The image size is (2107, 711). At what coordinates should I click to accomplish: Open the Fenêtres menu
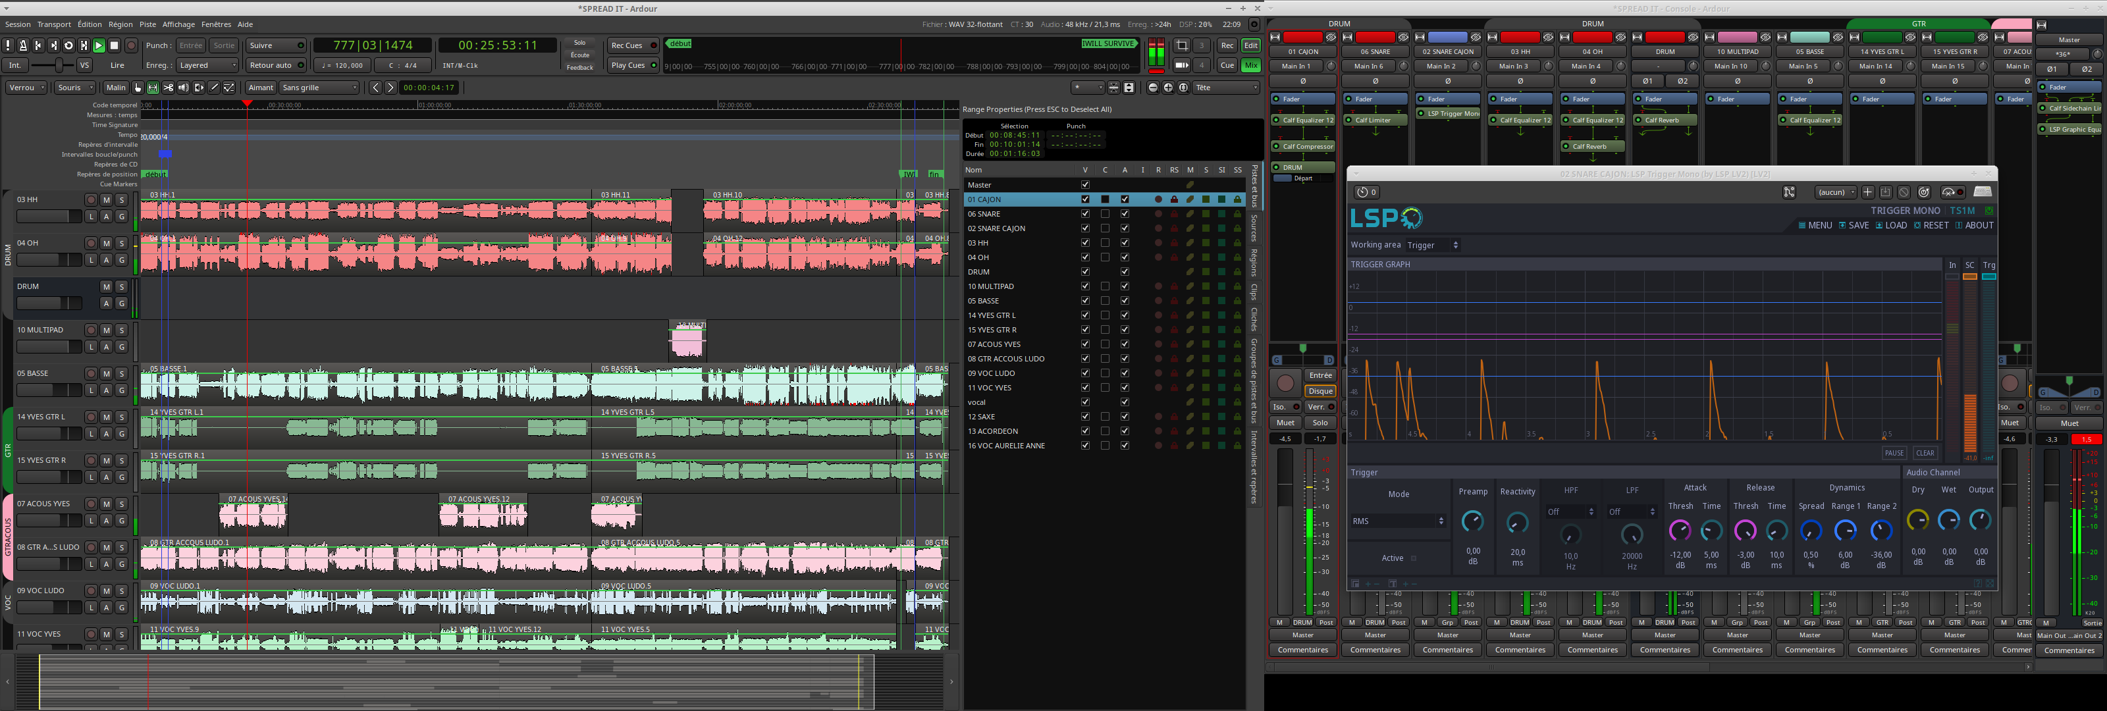216,24
